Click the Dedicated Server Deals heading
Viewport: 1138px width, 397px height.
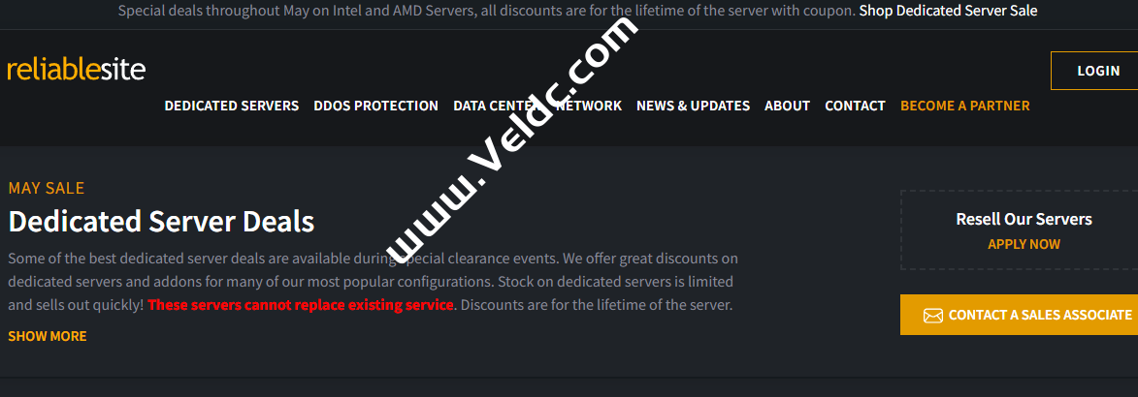click(x=161, y=221)
